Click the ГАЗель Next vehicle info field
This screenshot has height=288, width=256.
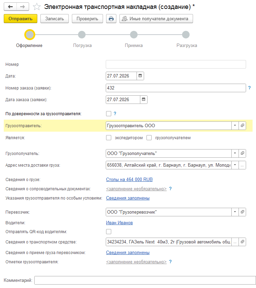pyautogui.click(x=169, y=242)
